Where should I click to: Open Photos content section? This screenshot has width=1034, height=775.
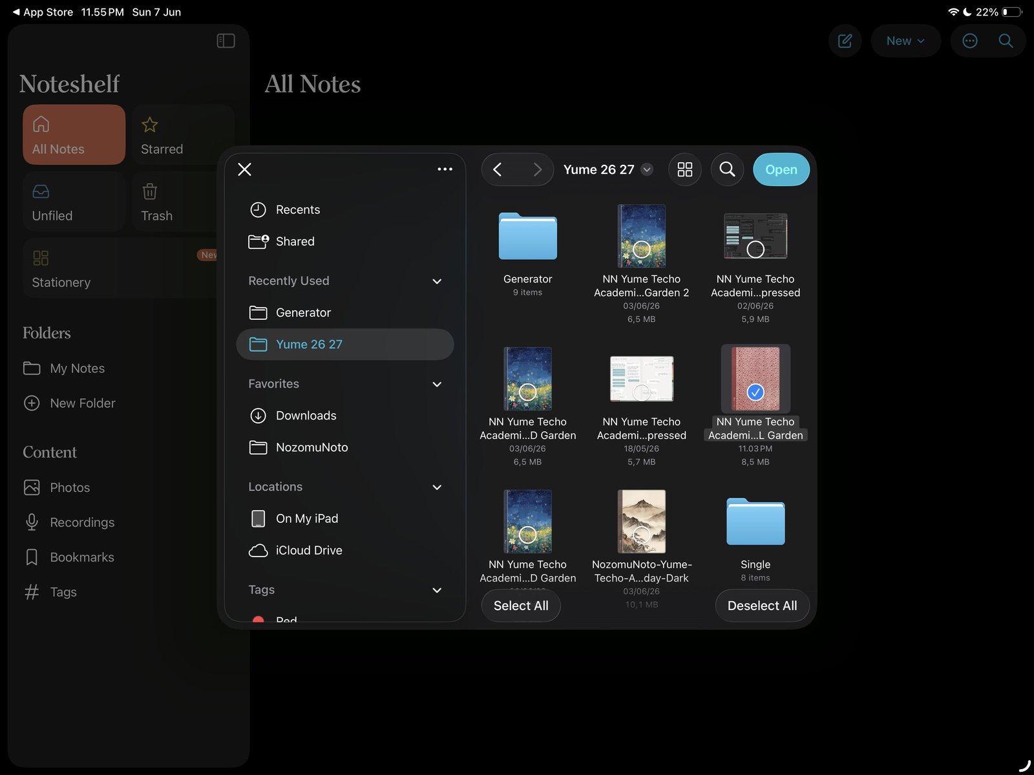click(57, 487)
